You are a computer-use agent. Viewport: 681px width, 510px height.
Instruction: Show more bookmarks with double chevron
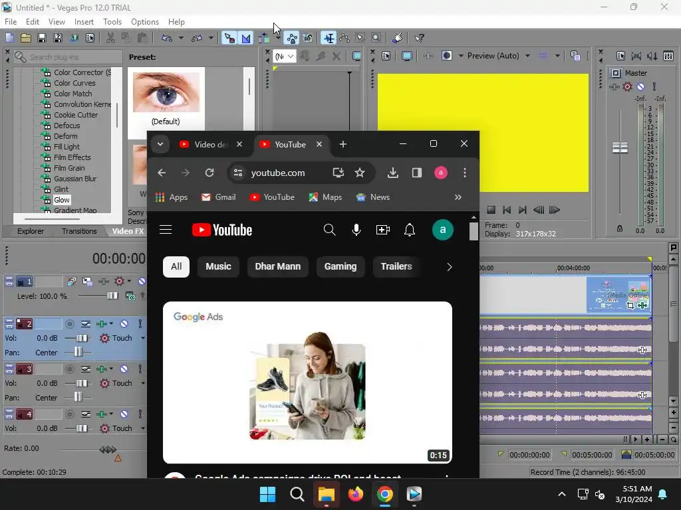458,197
